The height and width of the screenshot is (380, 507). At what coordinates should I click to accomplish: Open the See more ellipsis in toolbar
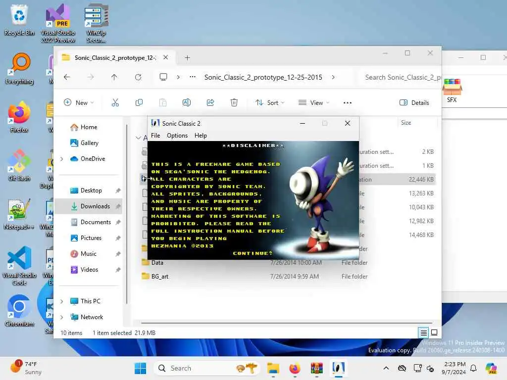[347, 103]
